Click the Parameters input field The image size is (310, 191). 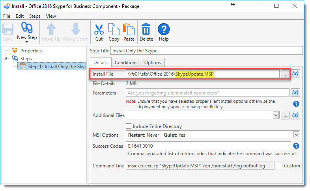click(207, 93)
